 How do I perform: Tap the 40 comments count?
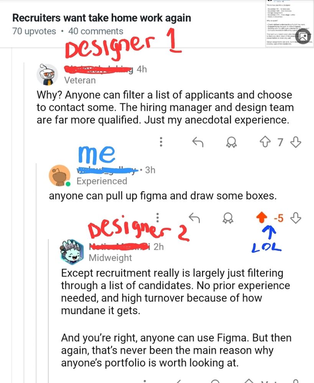pos(95,31)
